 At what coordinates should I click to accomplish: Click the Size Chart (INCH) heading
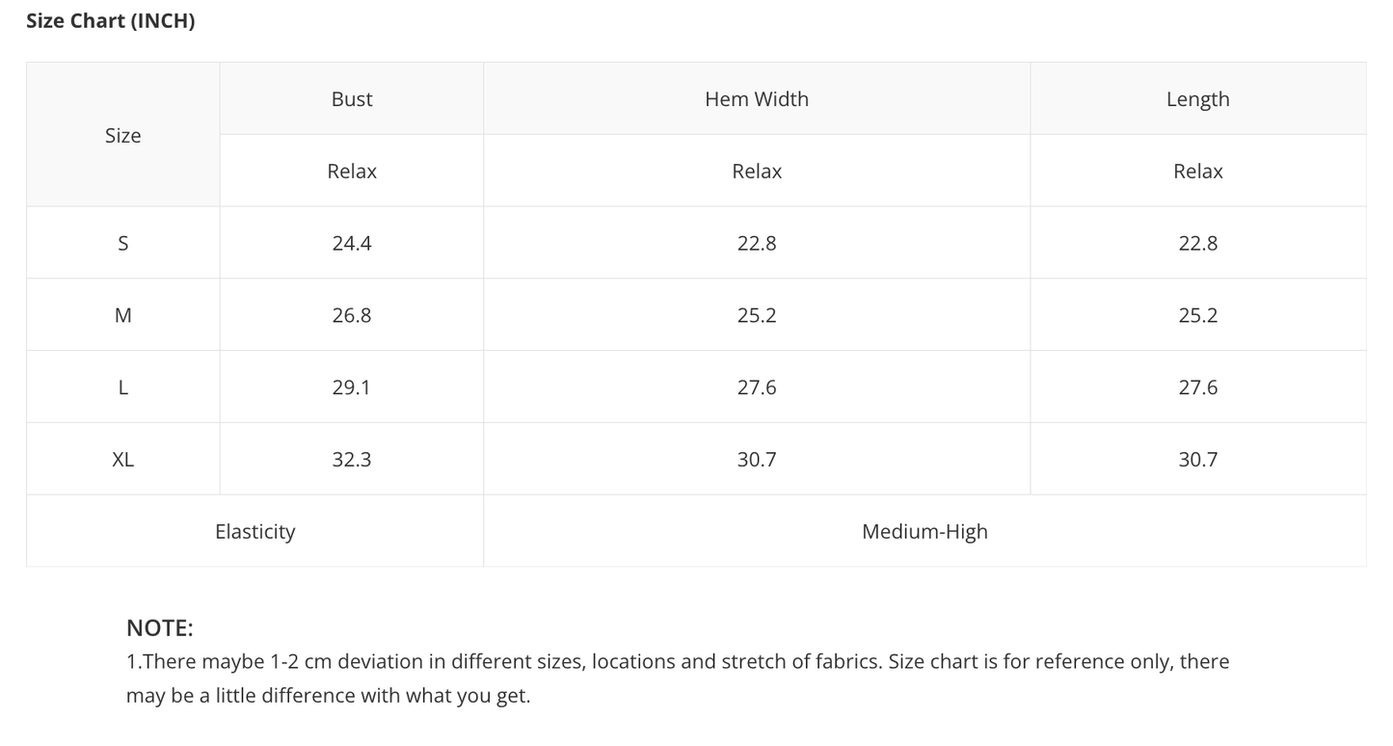110,21
